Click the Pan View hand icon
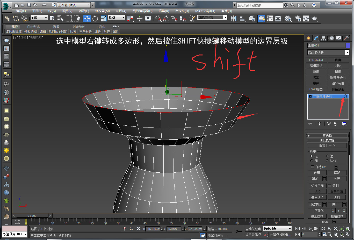The width and height of the screenshot is (354, 240). pyautogui.click(x=336, y=234)
